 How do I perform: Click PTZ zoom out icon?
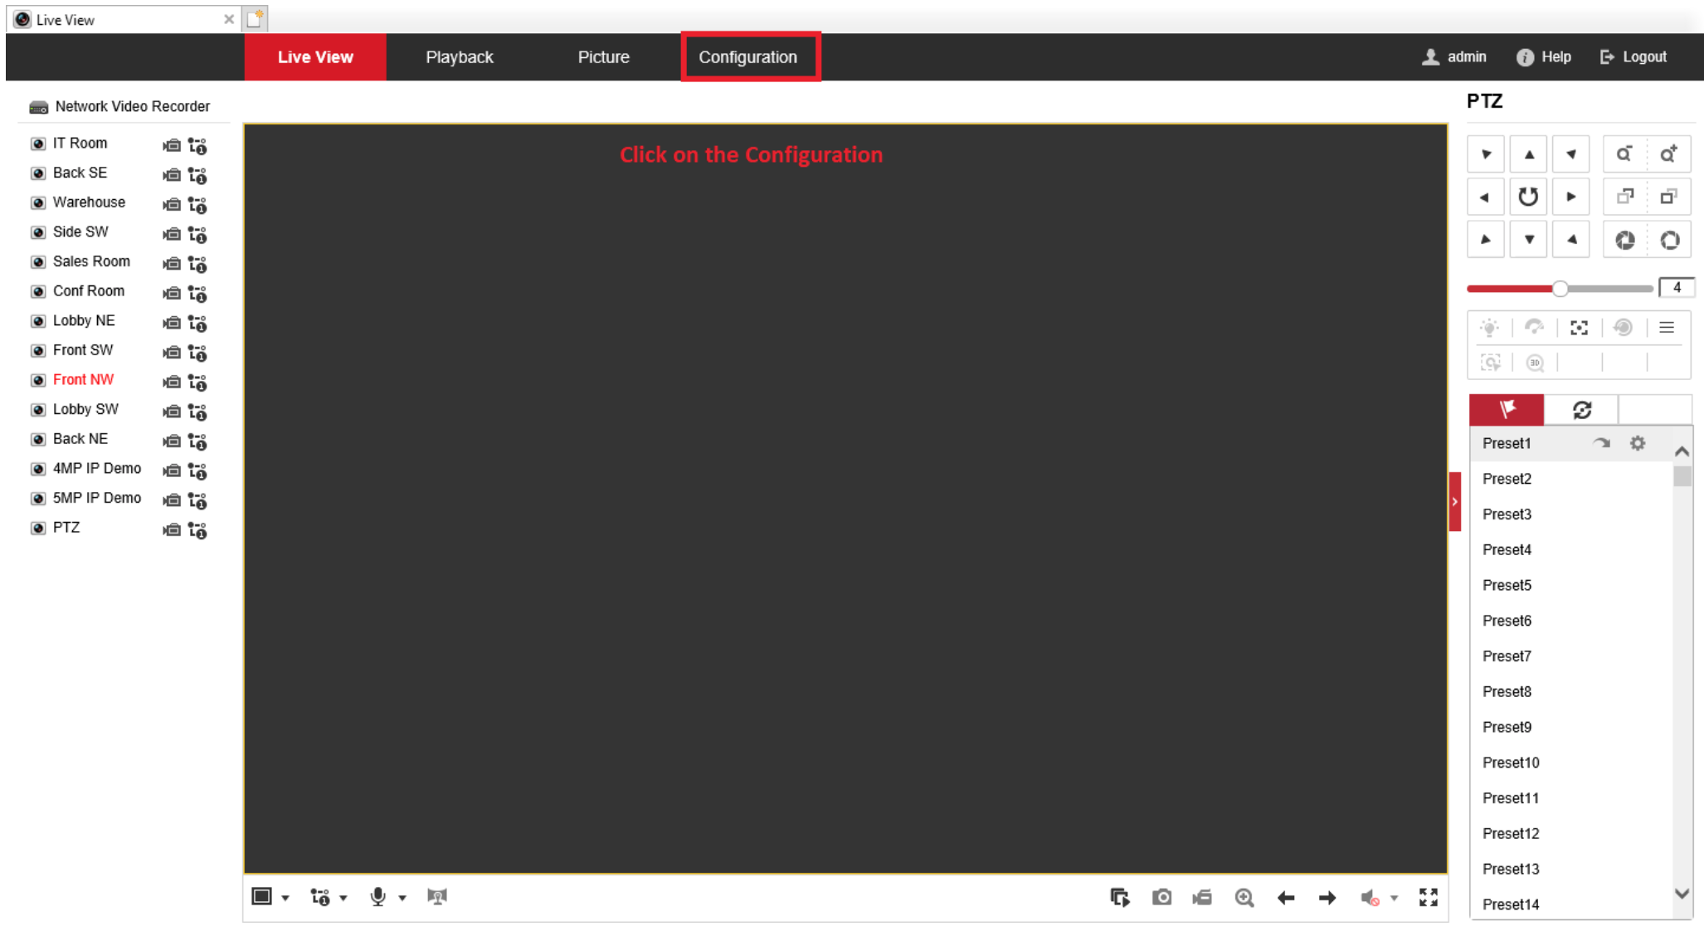pos(1624,154)
